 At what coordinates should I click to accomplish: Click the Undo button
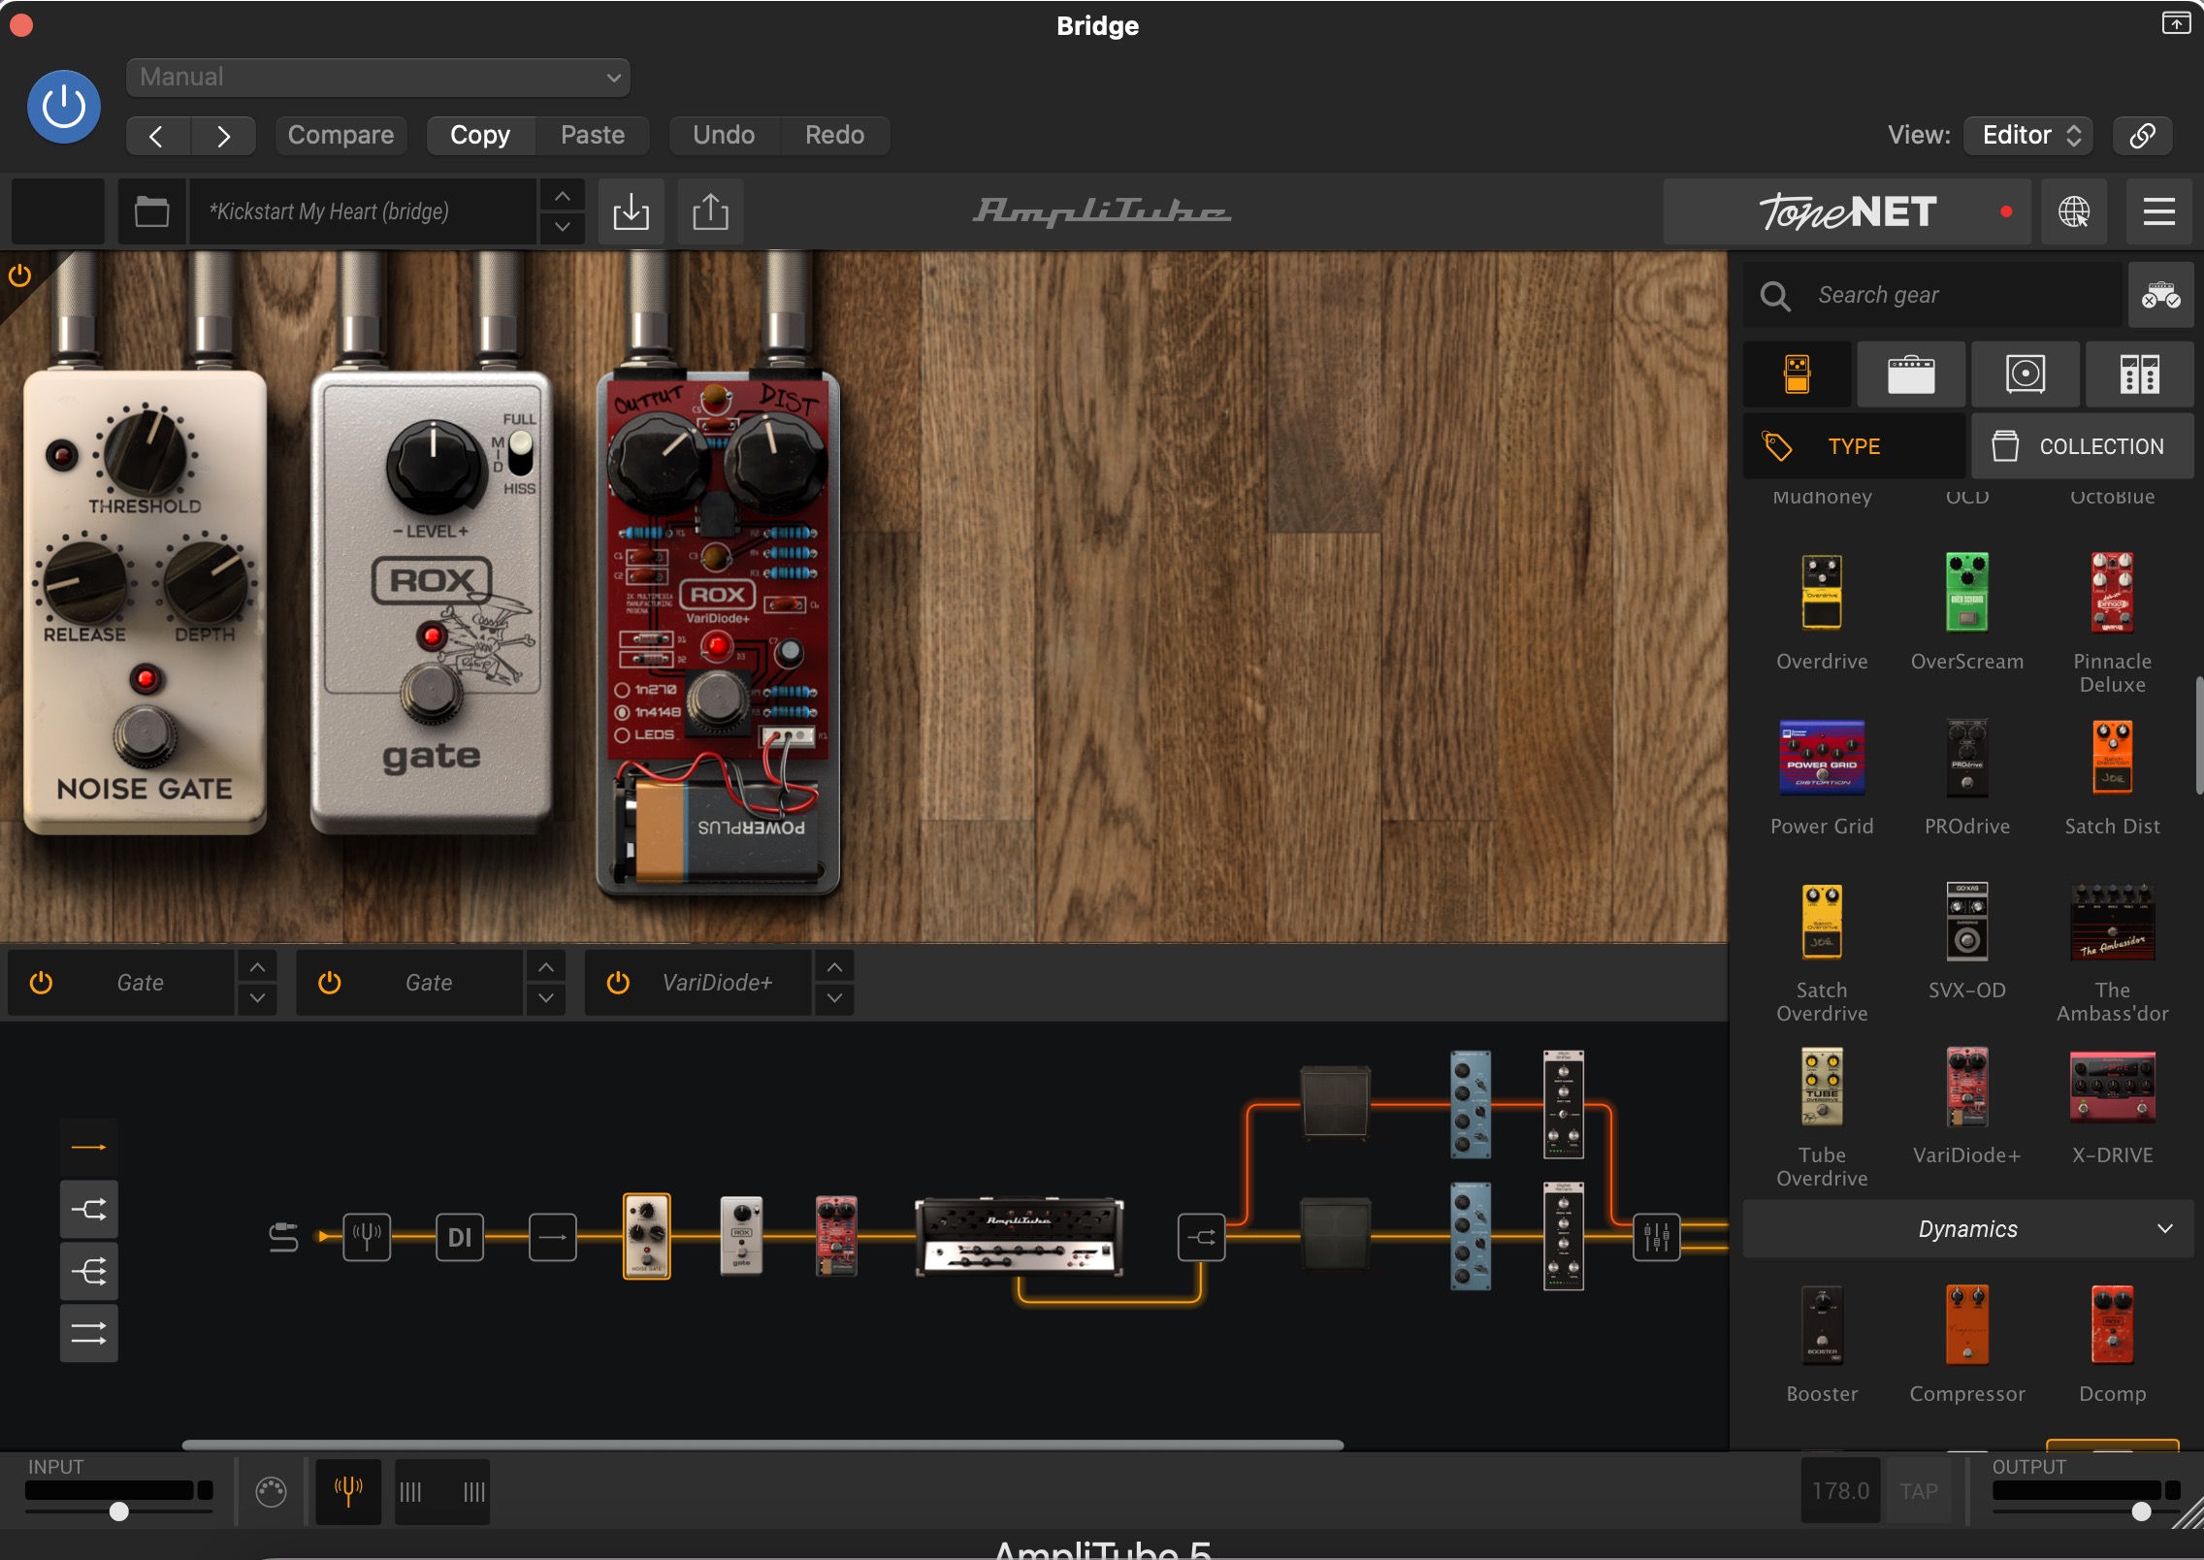click(724, 136)
